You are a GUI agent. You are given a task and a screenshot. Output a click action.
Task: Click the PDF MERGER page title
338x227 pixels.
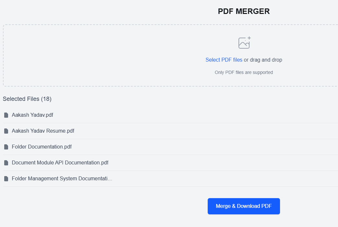point(244,11)
